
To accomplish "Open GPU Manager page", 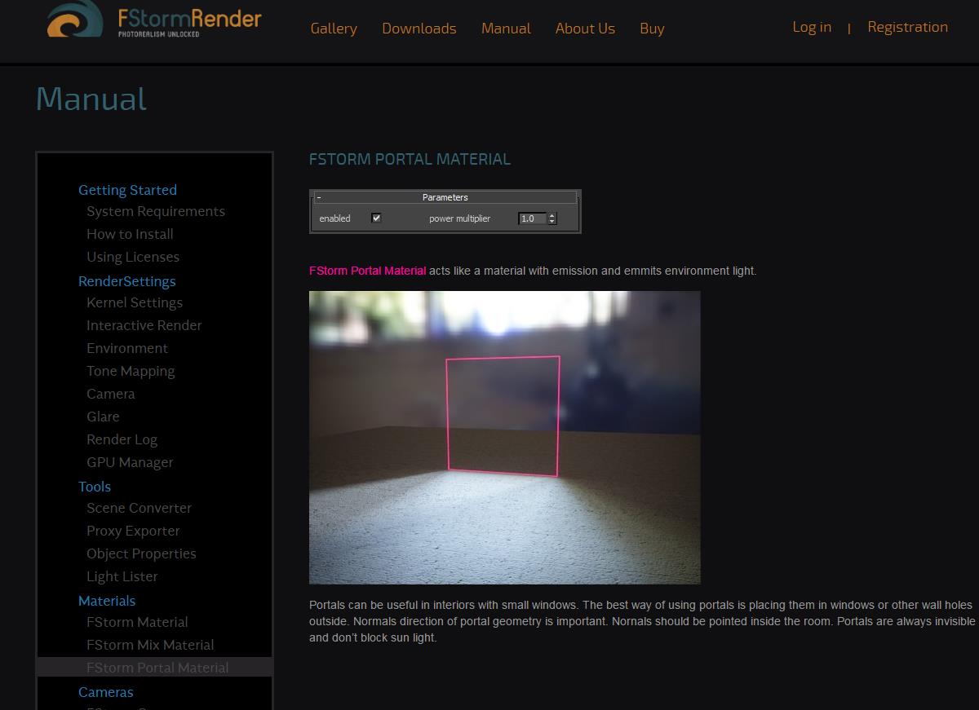I will (130, 462).
